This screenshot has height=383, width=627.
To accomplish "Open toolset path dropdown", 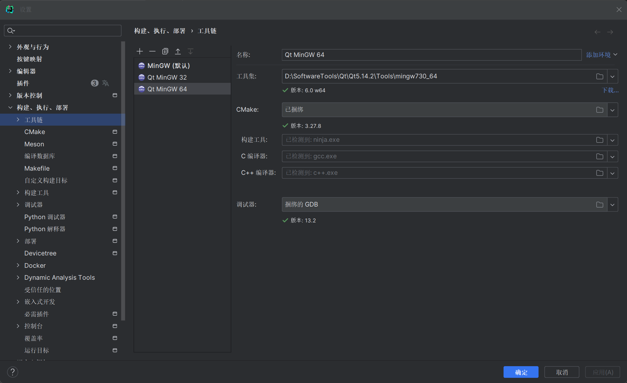I will 612,76.
